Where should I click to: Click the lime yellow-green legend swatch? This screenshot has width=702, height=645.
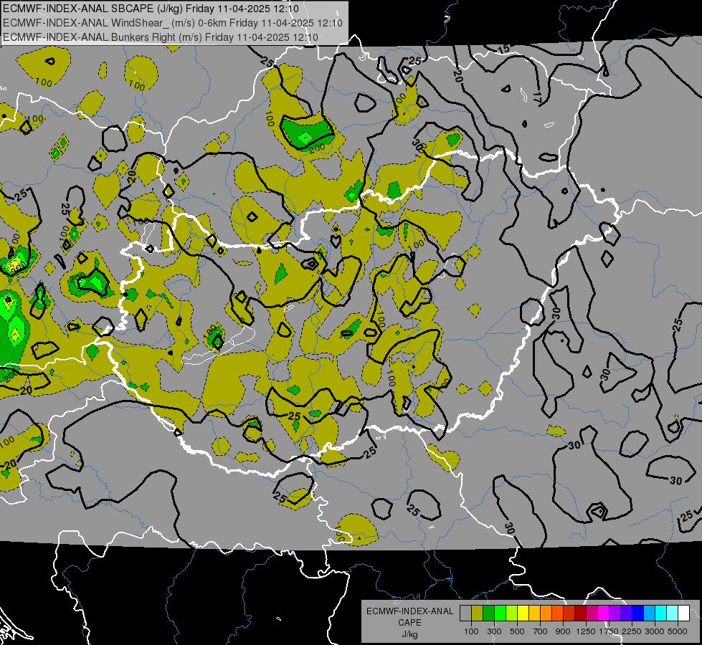(512, 613)
